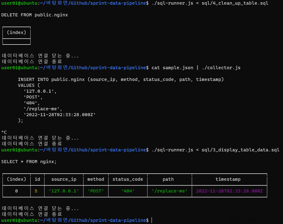
Task: Click the ^C interrupt marker
Action: [4, 132]
